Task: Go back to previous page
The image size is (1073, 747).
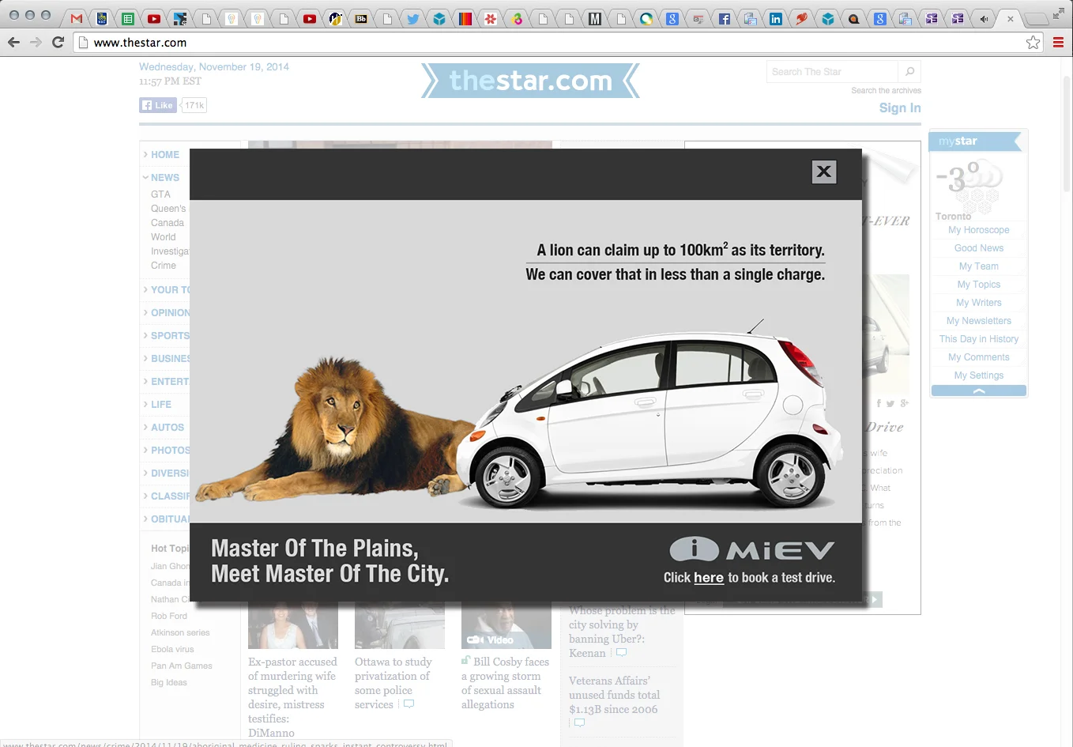Action: click(x=13, y=42)
